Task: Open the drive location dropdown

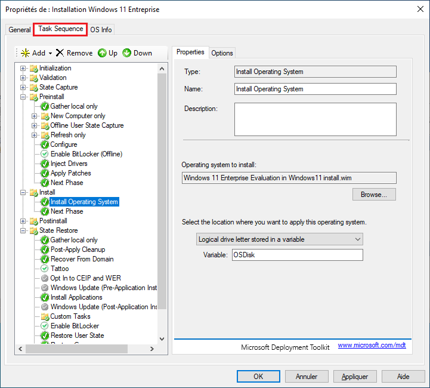Action: click(x=280, y=239)
